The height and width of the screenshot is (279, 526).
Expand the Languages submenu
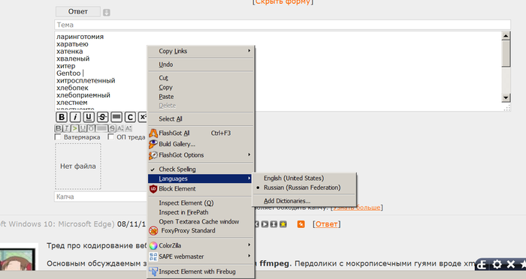pos(201,178)
